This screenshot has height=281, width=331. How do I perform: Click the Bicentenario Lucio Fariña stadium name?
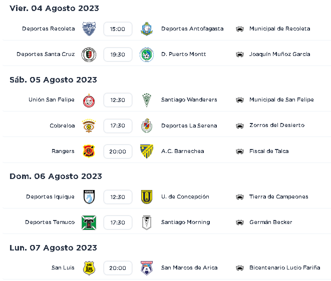284,267
